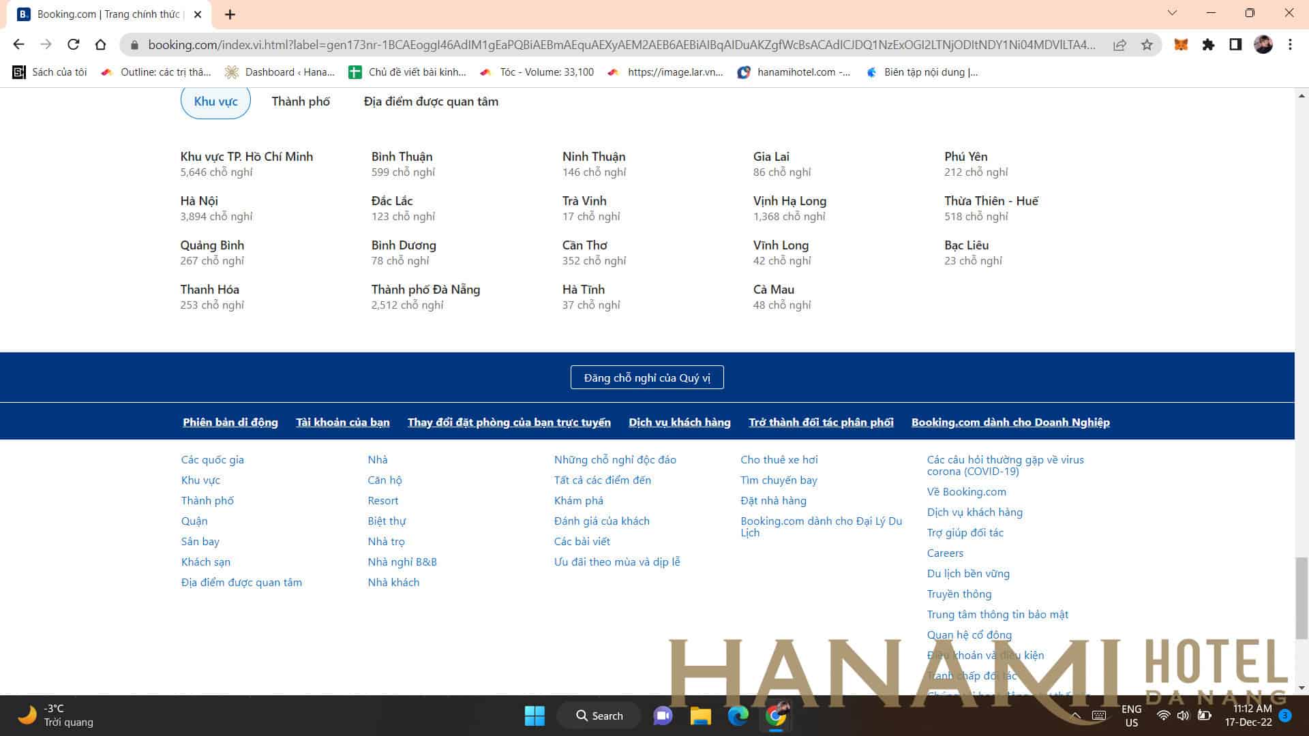The width and height of the screenshot is (1309, 736).
Task: Show hidden system tray icons
Action: [1076, 716]
